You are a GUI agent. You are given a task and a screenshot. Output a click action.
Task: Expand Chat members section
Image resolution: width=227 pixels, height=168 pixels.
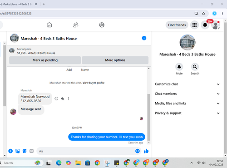(187, 94)
